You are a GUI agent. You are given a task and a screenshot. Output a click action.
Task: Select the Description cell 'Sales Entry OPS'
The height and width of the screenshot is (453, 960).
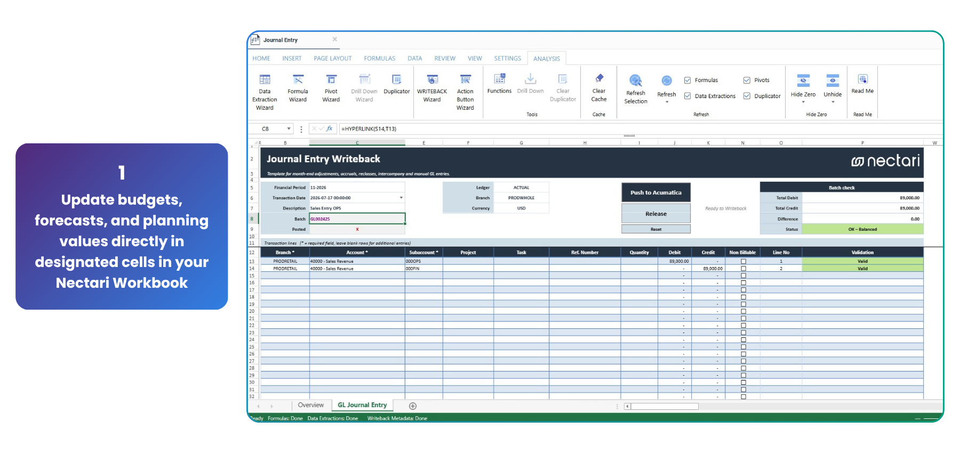click(357, 208)
